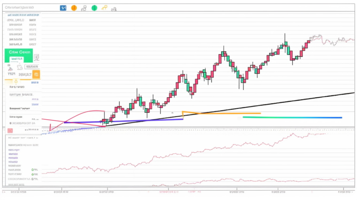Click the title text at top left
Viewport: 357px width, 200px height.
[20, 8]
